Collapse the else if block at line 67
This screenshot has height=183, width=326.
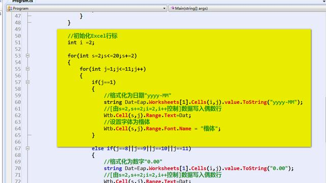pos(28,148)
